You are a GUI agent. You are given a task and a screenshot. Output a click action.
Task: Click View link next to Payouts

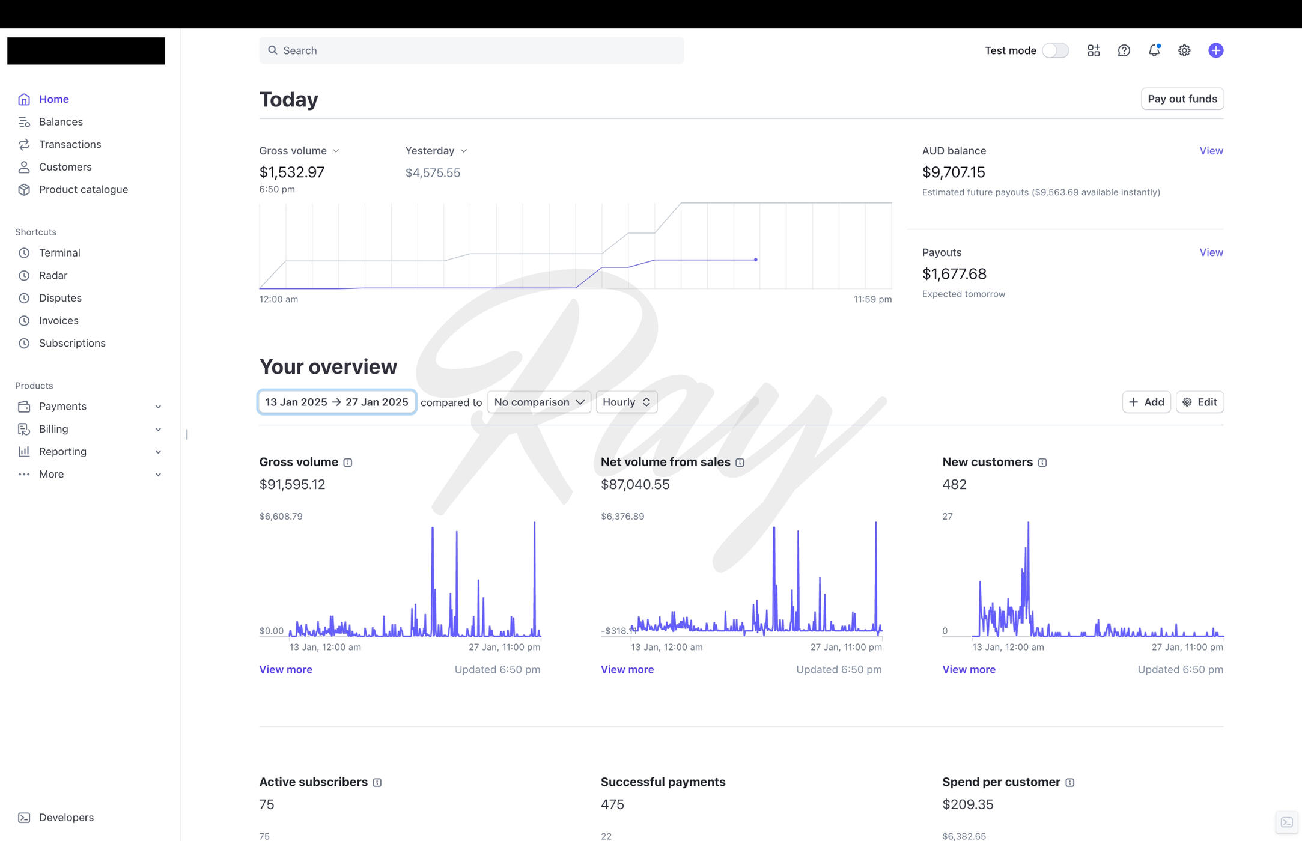point(1211,252)
